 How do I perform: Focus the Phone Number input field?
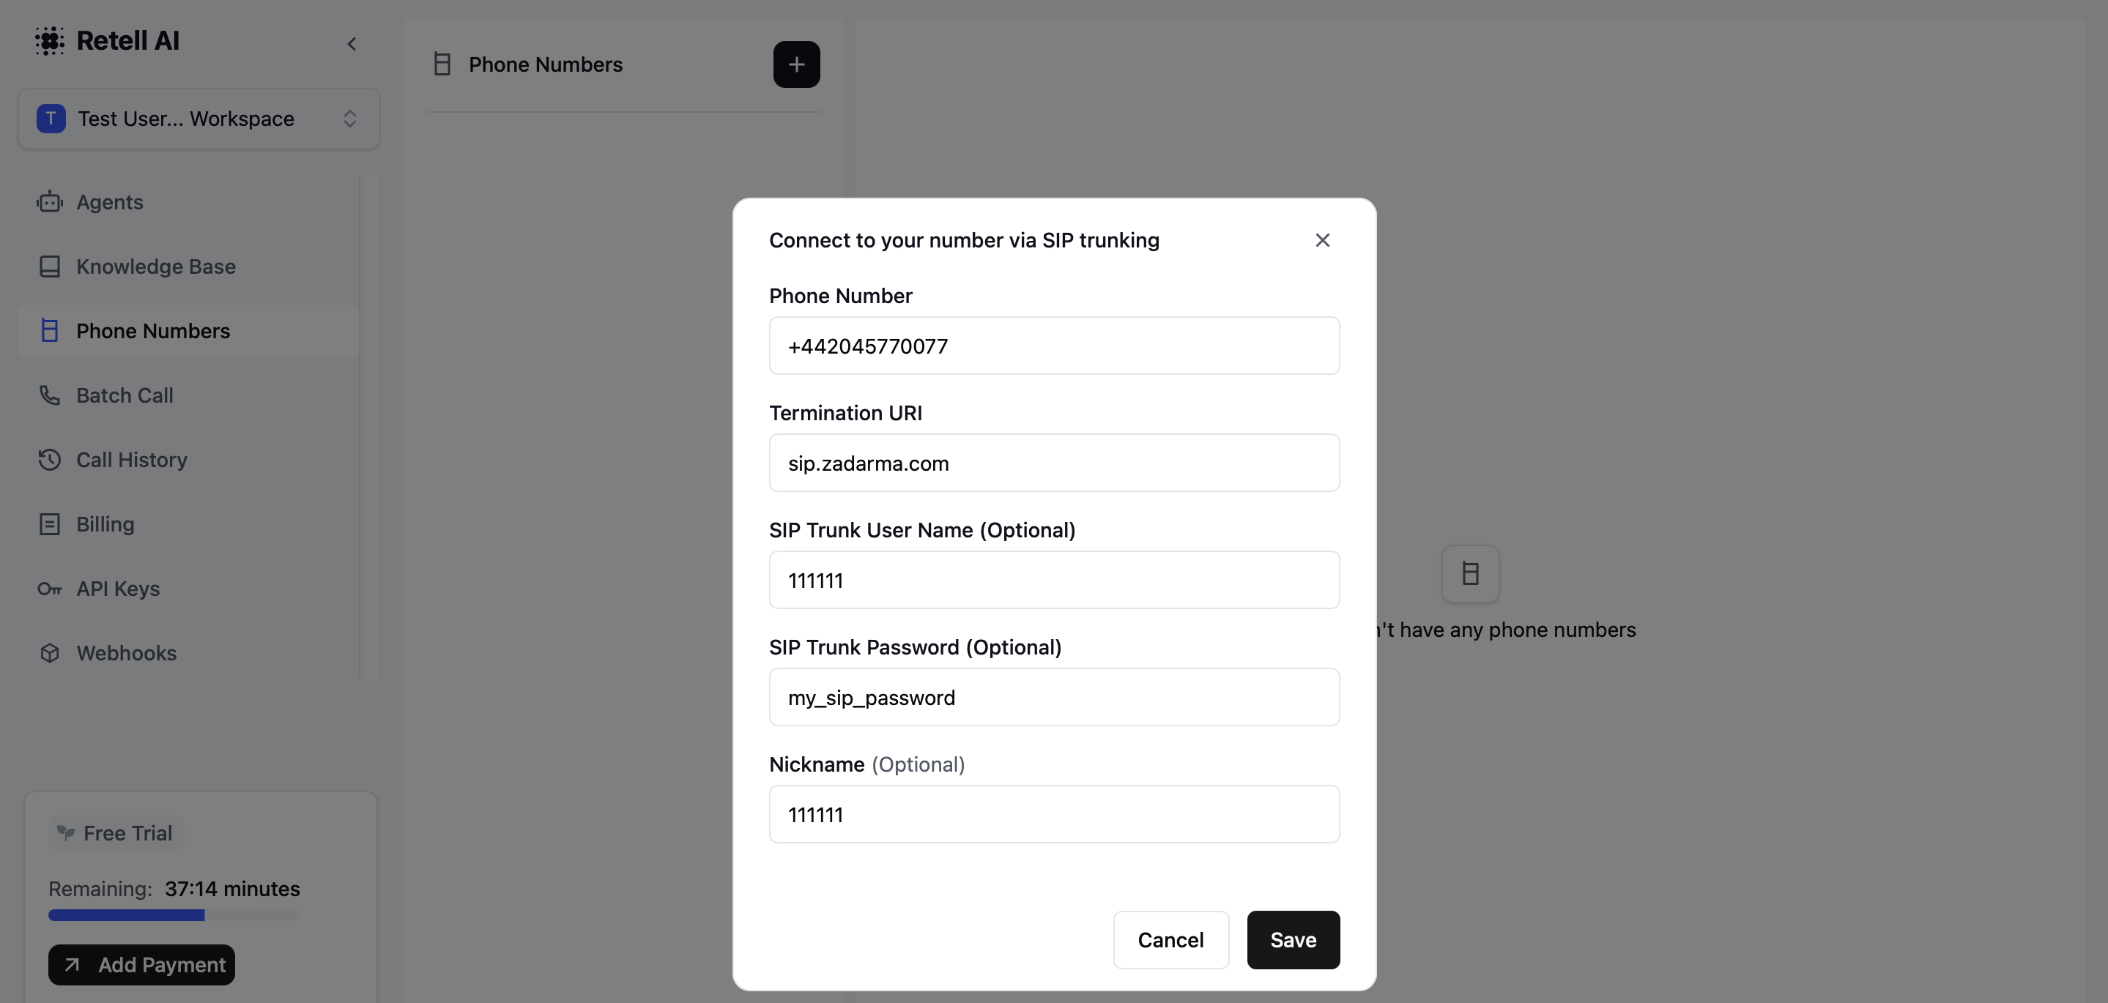[x=1054, y=346]
